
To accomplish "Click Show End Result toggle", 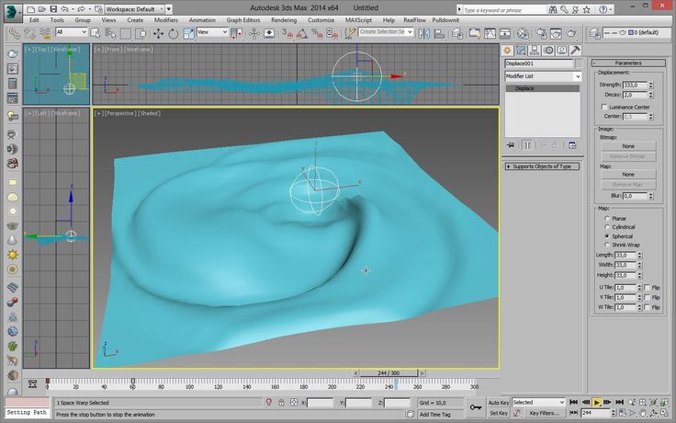I will click(x=527, y=145).
